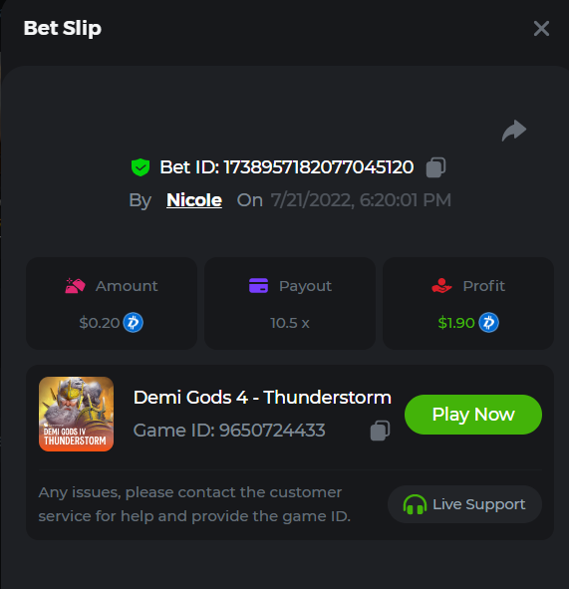569x589 pixels.
Task: Copy the Bet ID using copy icon
Action: pos(435,167)
